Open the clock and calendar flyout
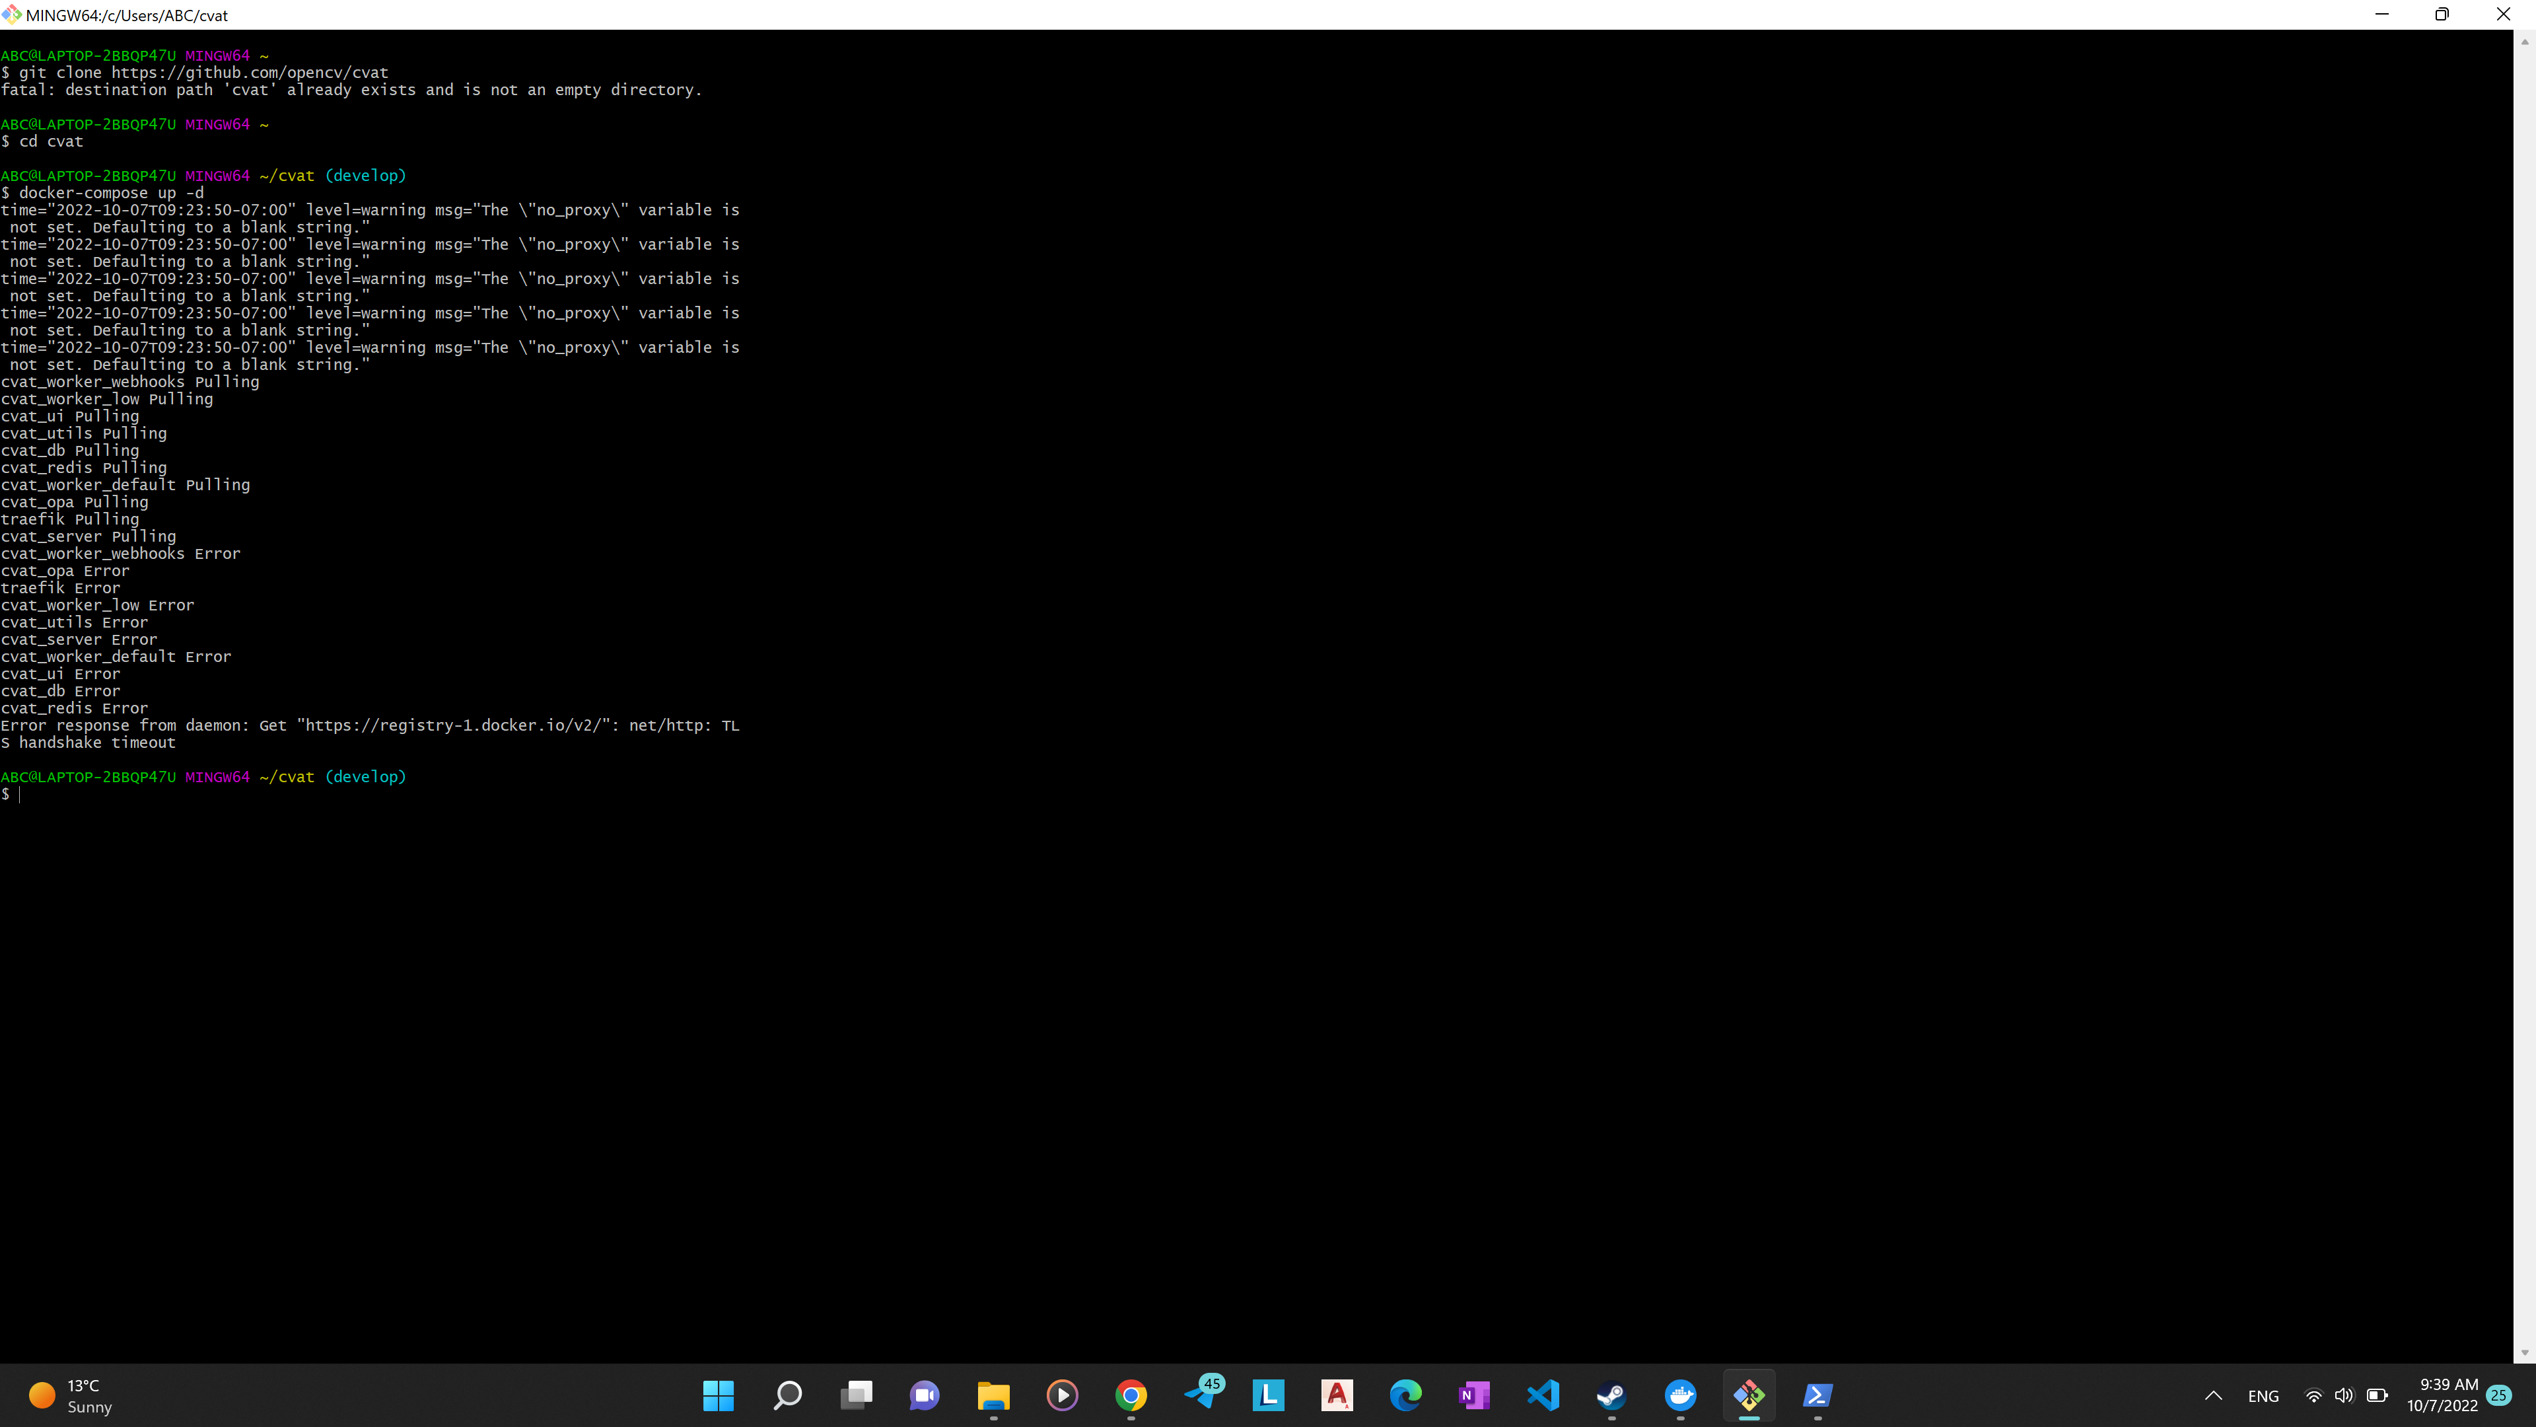2536x1427 pixels. 2442,1395
